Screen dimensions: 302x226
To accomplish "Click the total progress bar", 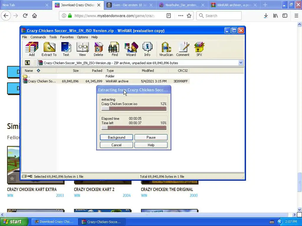I will (x=134, y=128).
